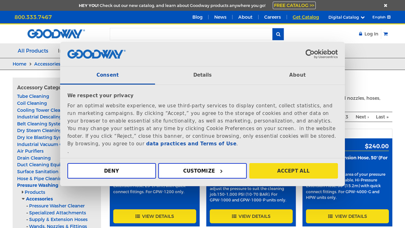Screen dimensions: 405x228
Task: Open the shopping cart icon
Action: (x=386, y=34)
